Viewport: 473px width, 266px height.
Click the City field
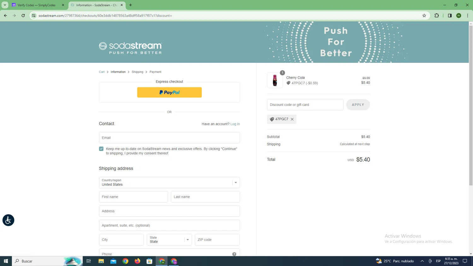[x=121, y=240]
